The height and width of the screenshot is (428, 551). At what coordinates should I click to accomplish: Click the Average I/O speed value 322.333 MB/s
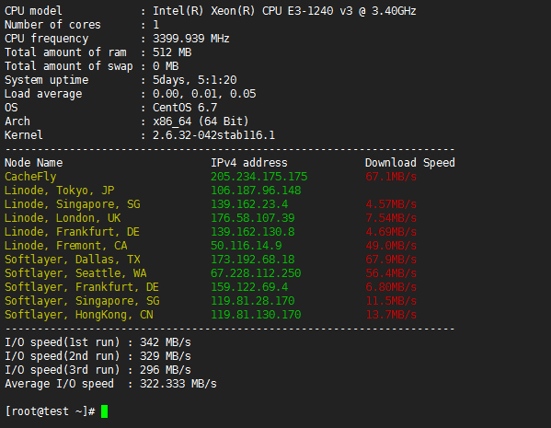tap(178, 384)
